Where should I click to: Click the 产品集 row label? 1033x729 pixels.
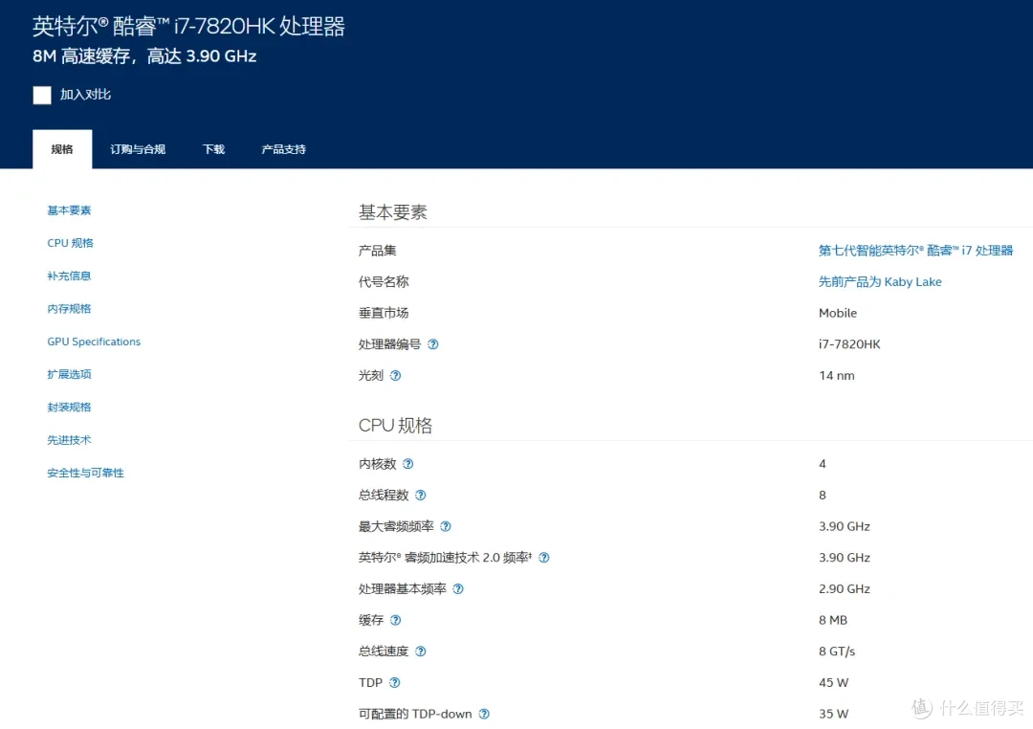point(378,251)
